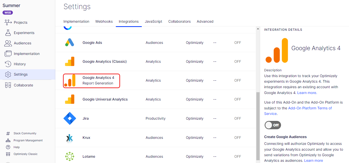This screenshot has width=349, height=163.
Task: Click the Report Generation subtitle
Action: (98, 83)
